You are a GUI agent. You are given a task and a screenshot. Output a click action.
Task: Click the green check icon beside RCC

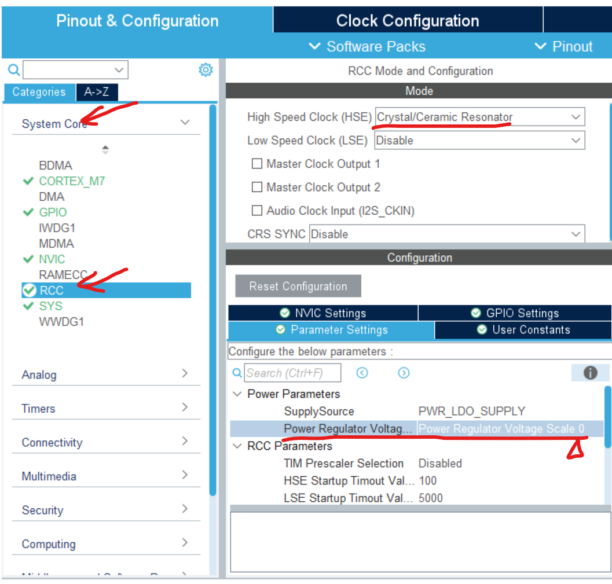[x=29, y=290]
